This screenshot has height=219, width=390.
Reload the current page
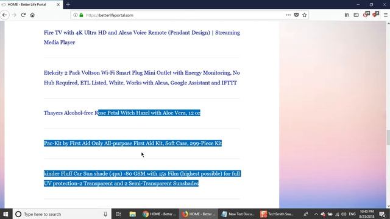pos(23,15)
